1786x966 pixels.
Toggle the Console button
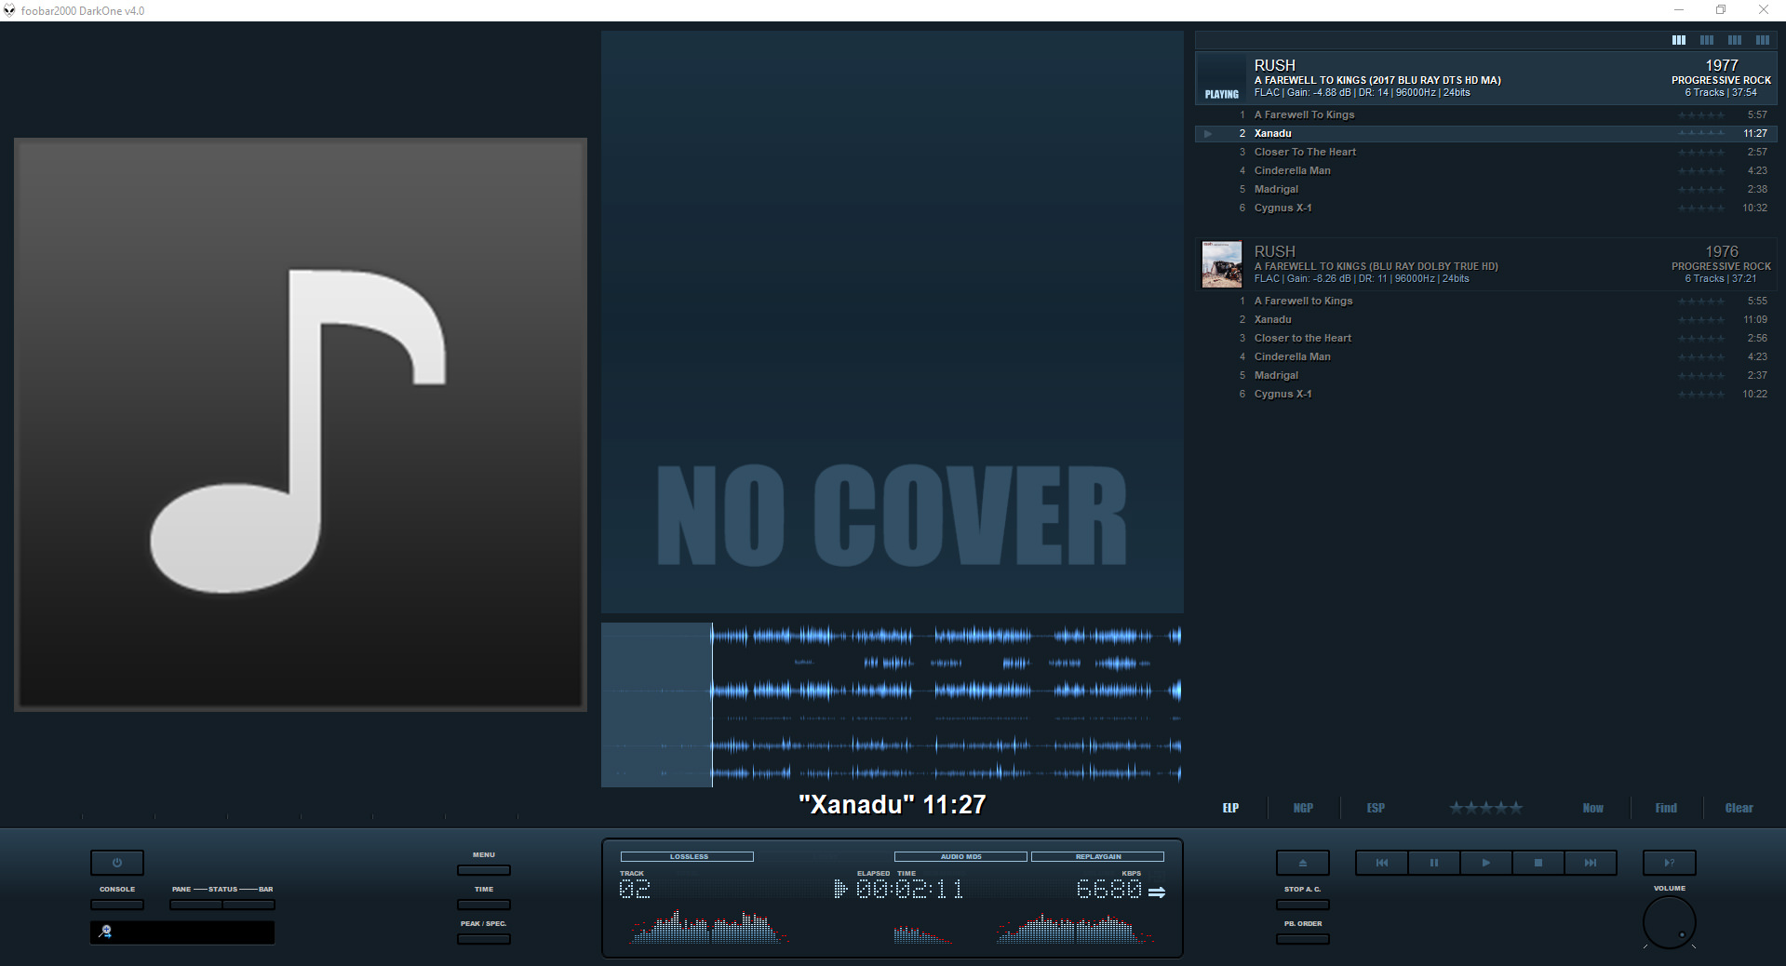pos(117,904)
